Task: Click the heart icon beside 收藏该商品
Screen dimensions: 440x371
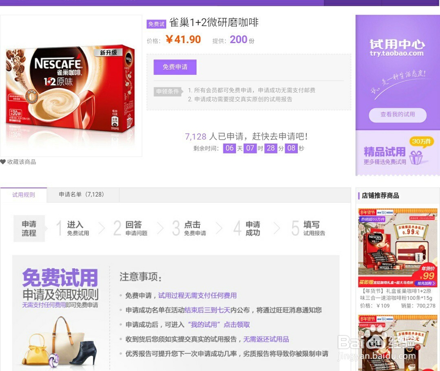Action: click(x=3, y=162)
